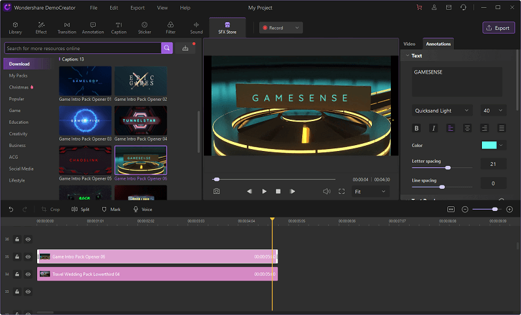Open the Record dropdown arrow
The image size is (521, 315).
click(298, 28)
